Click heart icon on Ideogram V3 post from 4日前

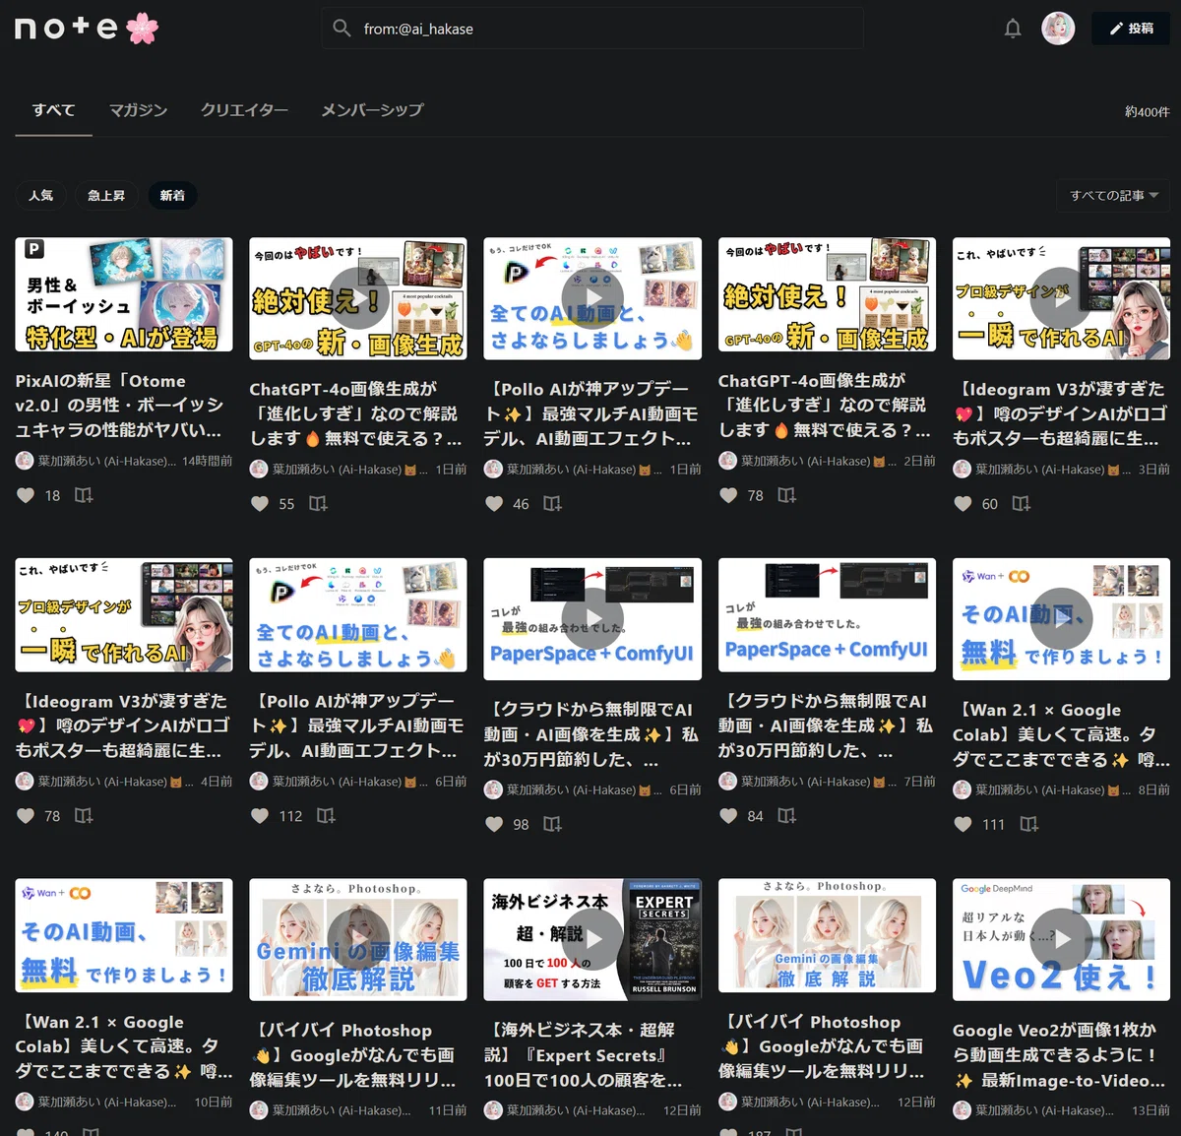point(26,815)
